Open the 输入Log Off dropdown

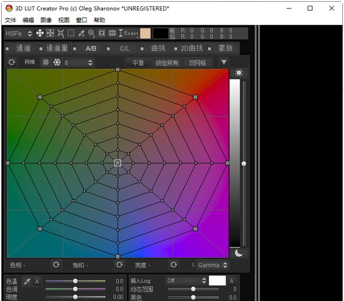[x=186, y=281]
